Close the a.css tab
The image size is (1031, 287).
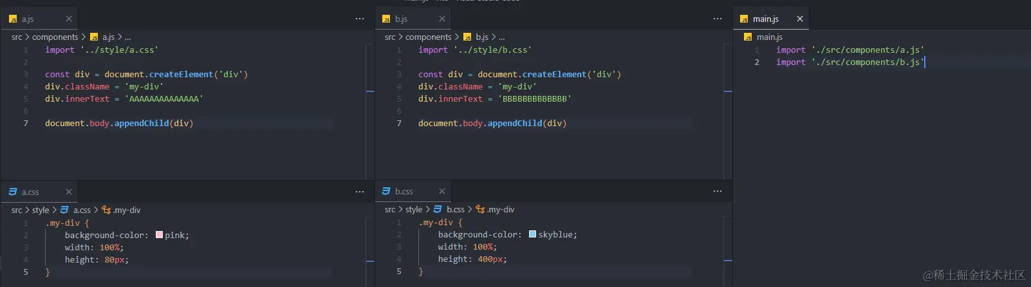pos(69,192)
